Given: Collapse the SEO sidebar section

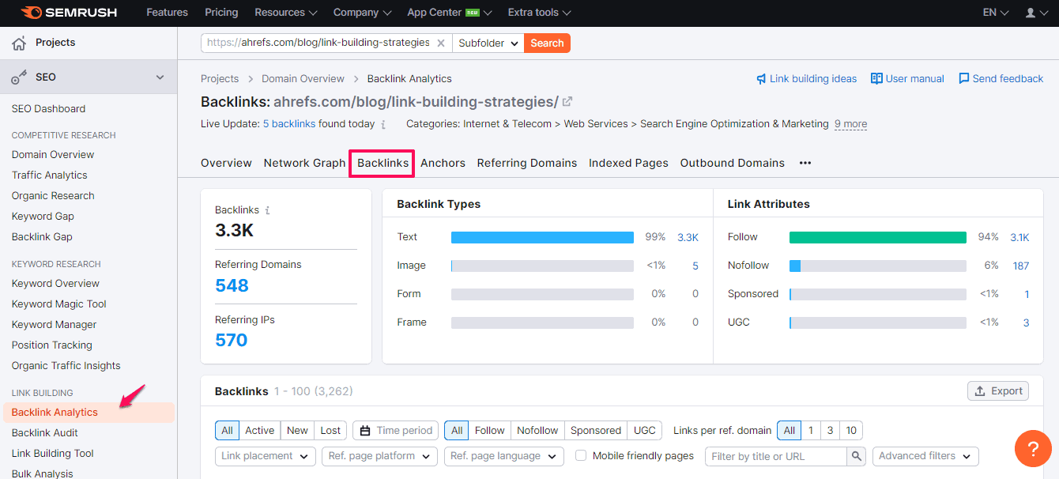Looking at the screenshot, I should coord(160,77).
